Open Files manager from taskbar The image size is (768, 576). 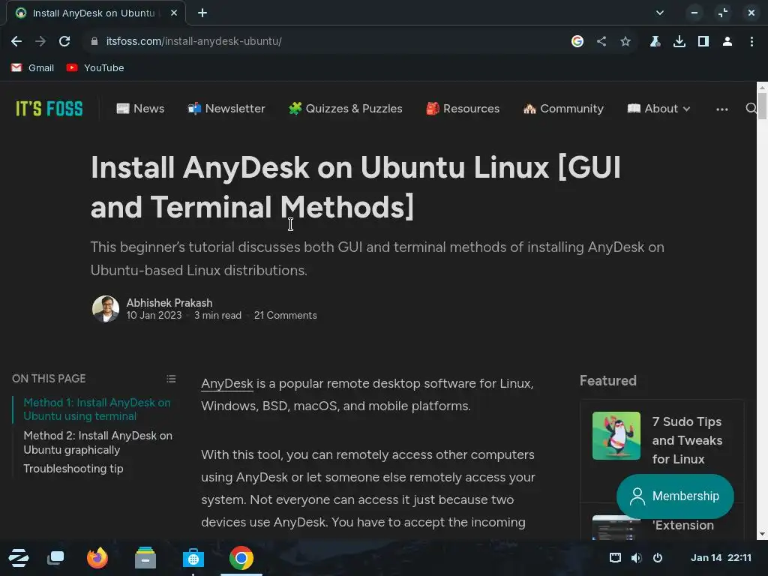point(145,558)
